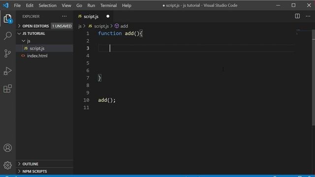
Task: Click the EXPLORER panel title
Action: pyautogui.click(x=31, y=16)
